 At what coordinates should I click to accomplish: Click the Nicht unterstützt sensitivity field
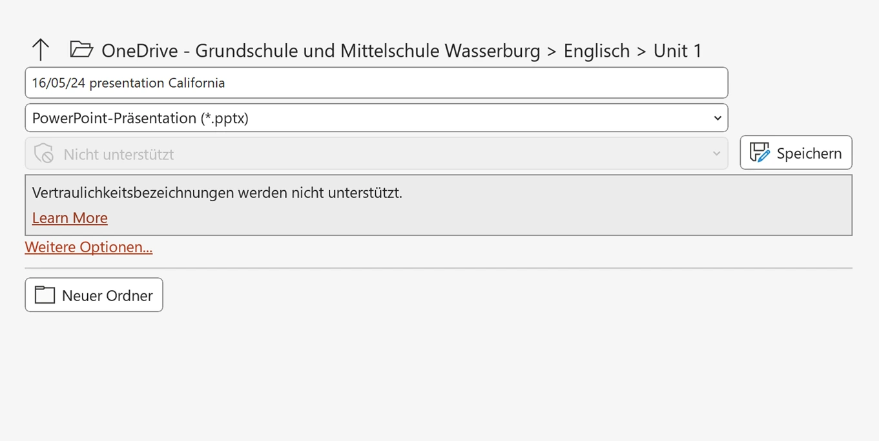pyautogui.click(x=377, y=153)
